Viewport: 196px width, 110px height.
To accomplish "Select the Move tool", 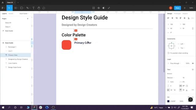I will (9, 8).
